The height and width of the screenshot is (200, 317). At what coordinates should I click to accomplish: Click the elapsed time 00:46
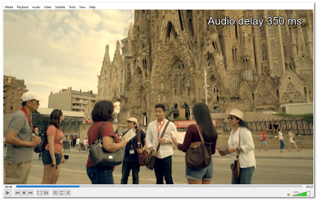(x=8, y=187)
